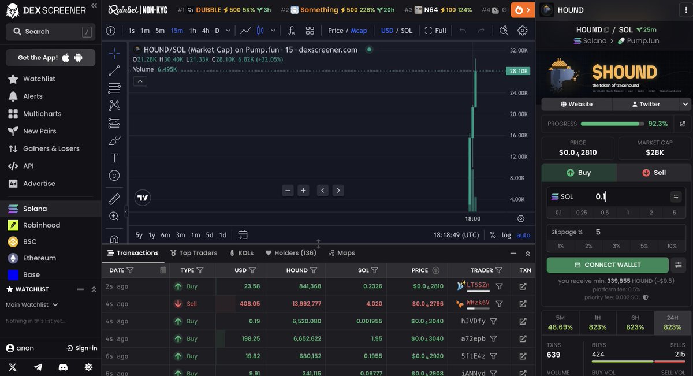Open the Holders (136) tab
Screen dimensions: 693x376
point(291,253)
